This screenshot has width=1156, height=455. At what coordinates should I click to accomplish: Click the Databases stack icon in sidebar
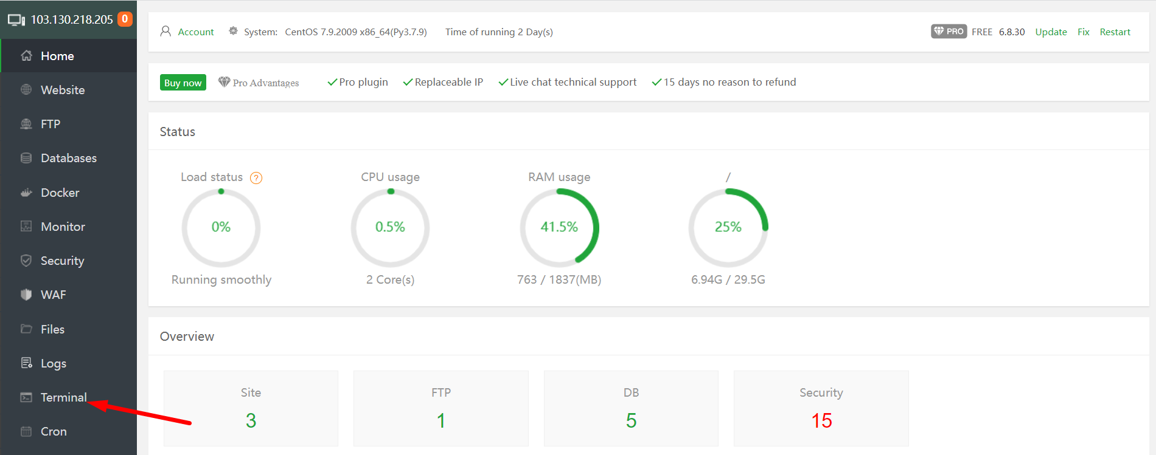pos(26,158)
